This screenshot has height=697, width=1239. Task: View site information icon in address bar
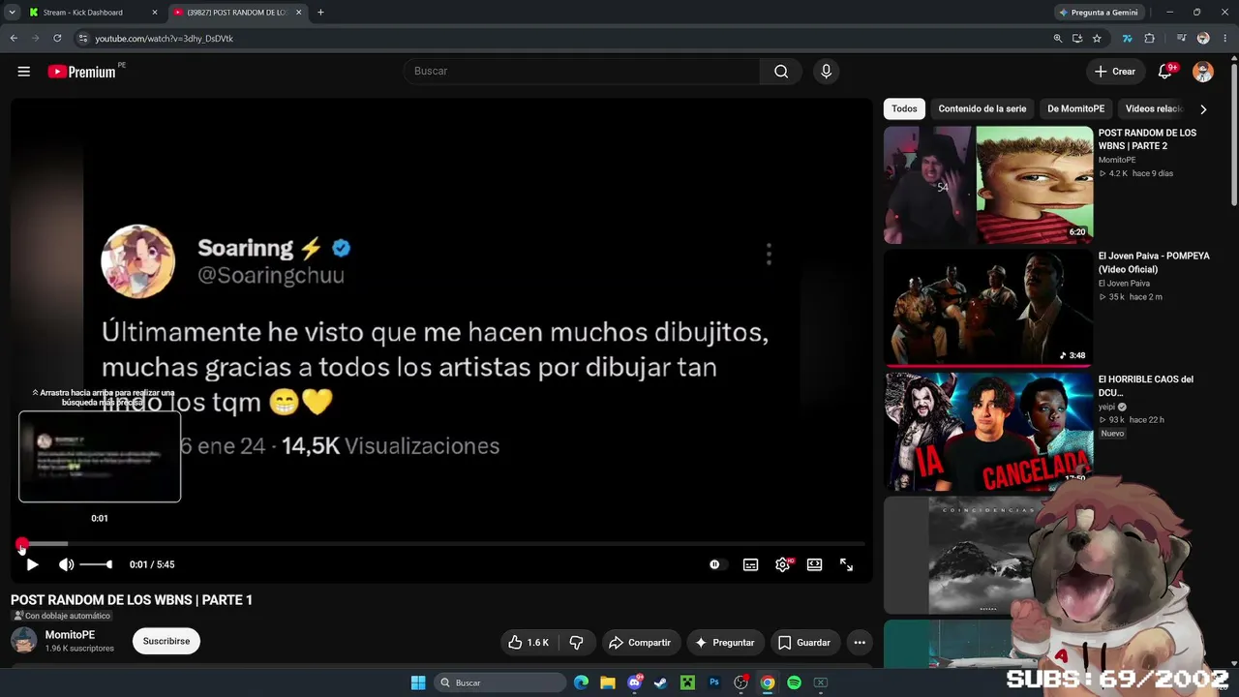click(84, 39)
